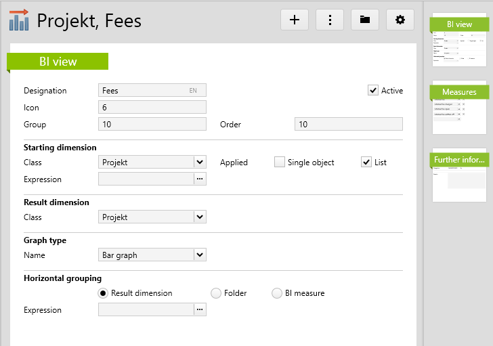Open the three-dot more options menu
Viewport: 493px width, 346px height.
pyautogui.click(x=330, y=20)
